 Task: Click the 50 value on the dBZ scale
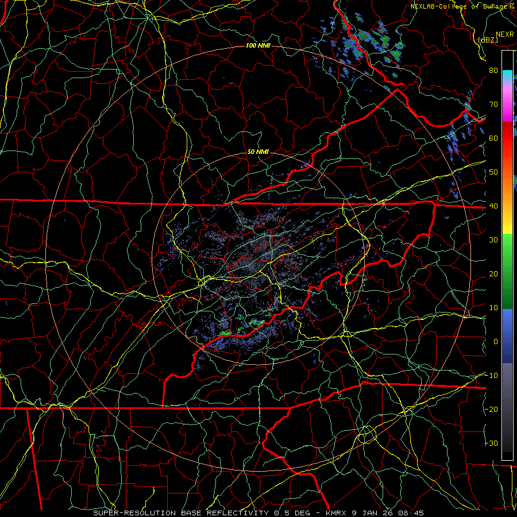pos(493,172)
